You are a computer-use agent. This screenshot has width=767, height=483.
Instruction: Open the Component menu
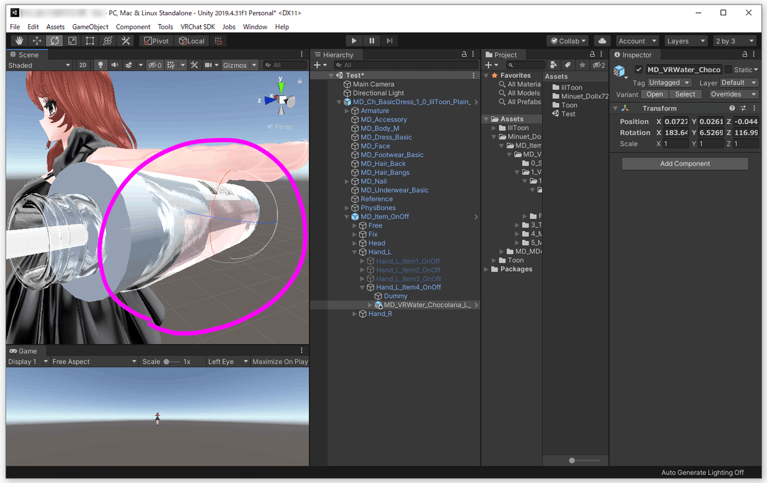(x=133, y=27)
